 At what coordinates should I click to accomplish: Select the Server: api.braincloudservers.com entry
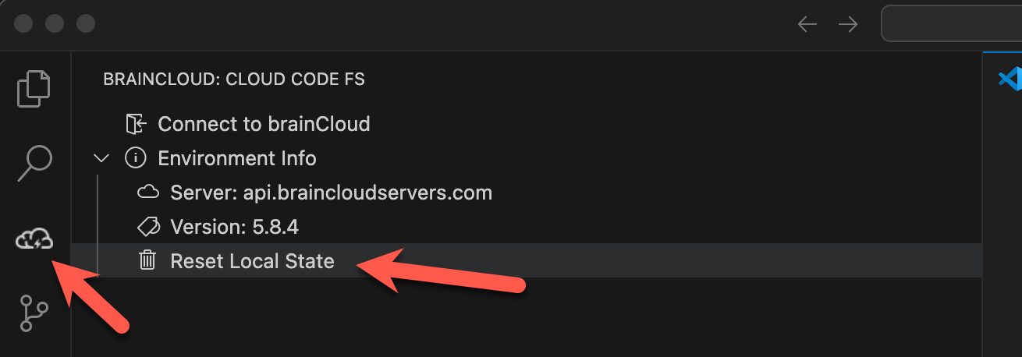point(331,193)
